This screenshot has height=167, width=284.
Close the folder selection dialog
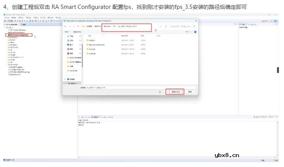[x=196, y=21]
